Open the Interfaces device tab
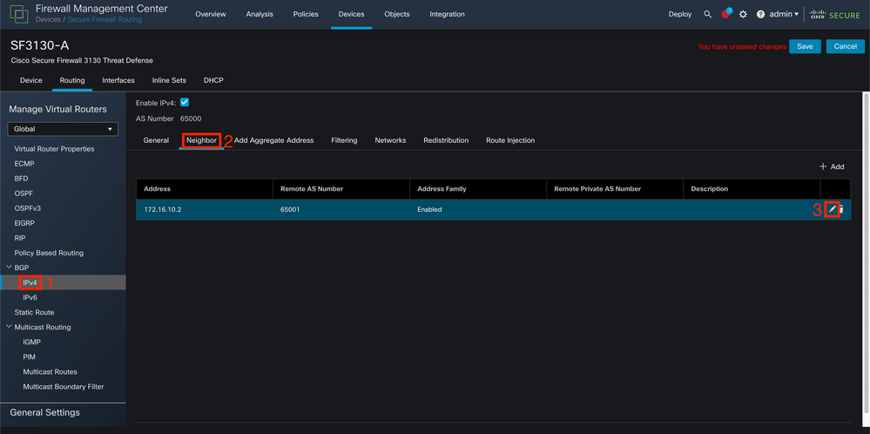Viewport: 870px width, 434px height. 118,80
